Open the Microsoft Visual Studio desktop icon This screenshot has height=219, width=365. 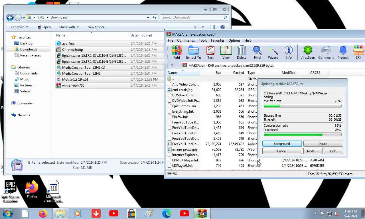pos(53,192)
